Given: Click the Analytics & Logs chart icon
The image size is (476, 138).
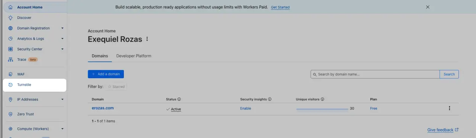Looking at the screenshot, I should coord(10,39).
